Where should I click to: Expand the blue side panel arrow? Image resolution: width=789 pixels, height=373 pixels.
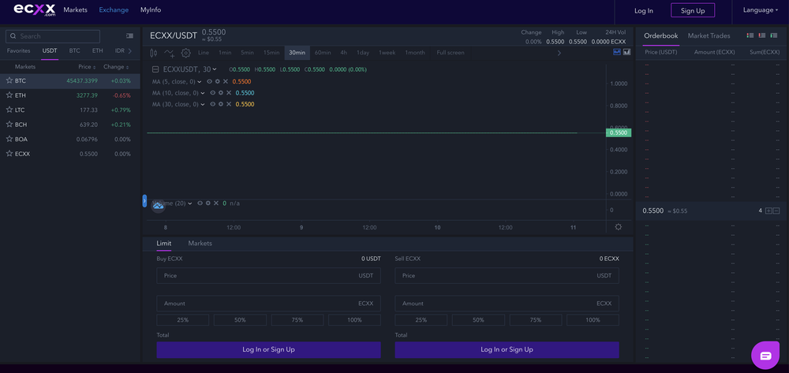point(144,201)
